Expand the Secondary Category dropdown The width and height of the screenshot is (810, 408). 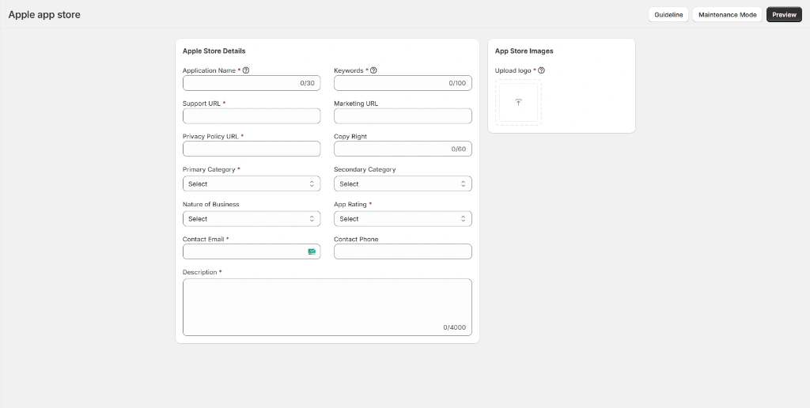click(403, 184)
